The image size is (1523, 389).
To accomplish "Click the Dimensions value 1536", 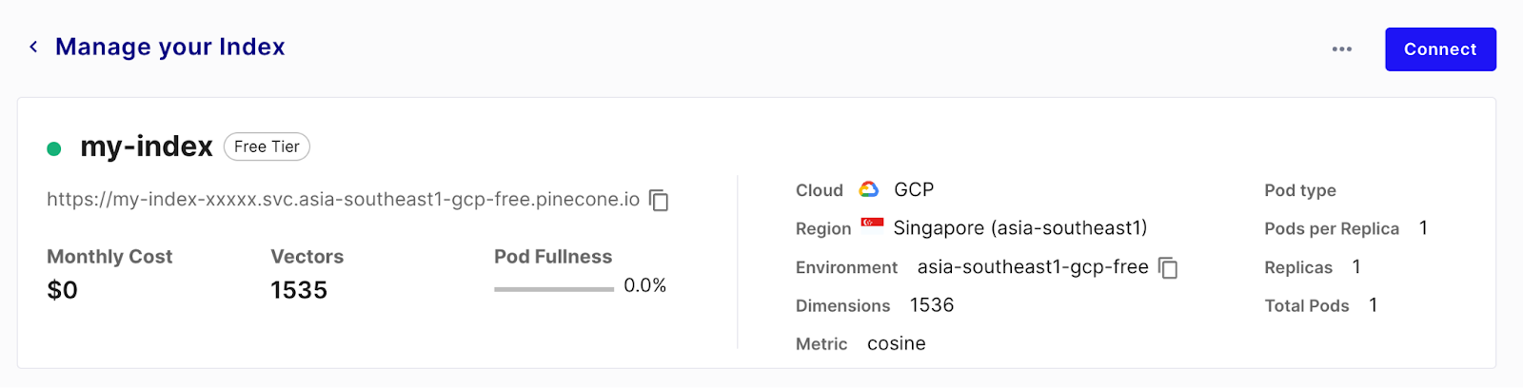I will 932,305.
